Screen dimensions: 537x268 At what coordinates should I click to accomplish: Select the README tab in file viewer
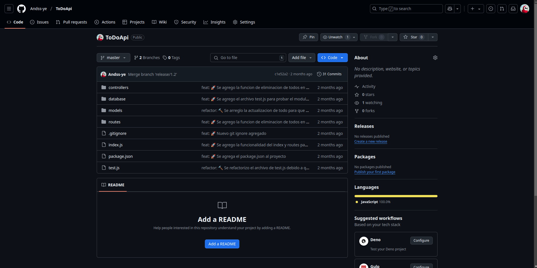tap(113, 185)
